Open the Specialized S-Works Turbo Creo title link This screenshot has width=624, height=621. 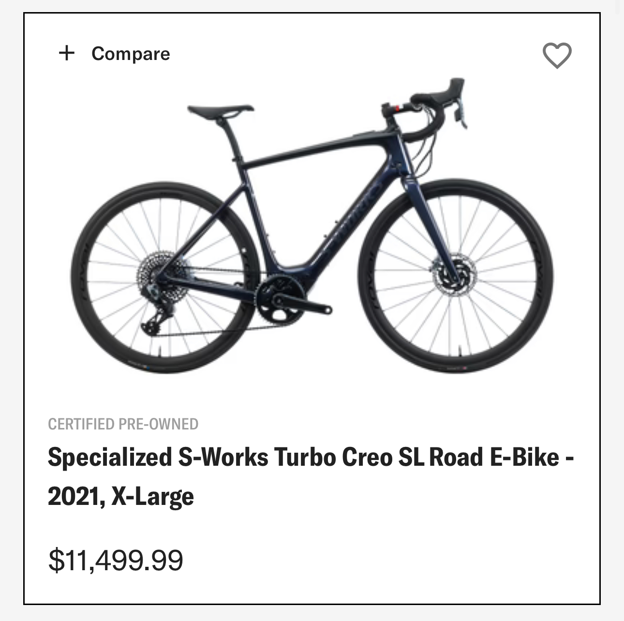311,457
